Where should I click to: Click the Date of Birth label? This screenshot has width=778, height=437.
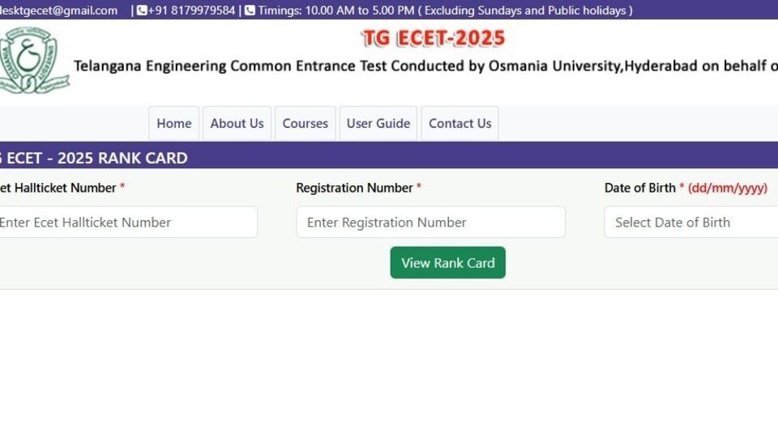tap(639, 188)
